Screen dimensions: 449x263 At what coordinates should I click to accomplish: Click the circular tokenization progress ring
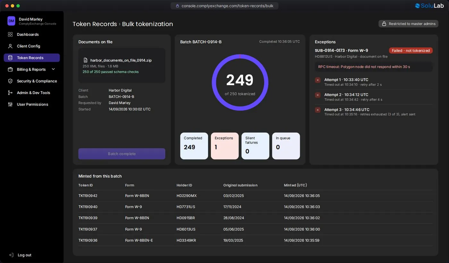pos(240,83)
